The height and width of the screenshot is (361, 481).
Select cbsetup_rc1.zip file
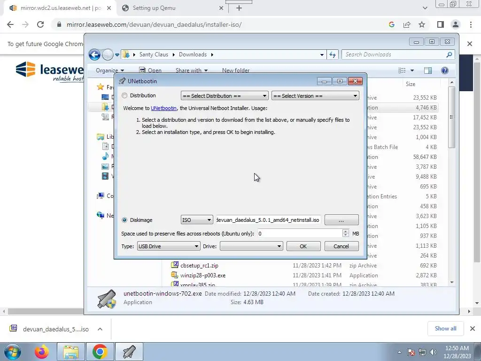pyautogui.click(x=199, y=266)
